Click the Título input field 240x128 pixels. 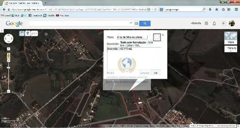[x=132, y=37]
